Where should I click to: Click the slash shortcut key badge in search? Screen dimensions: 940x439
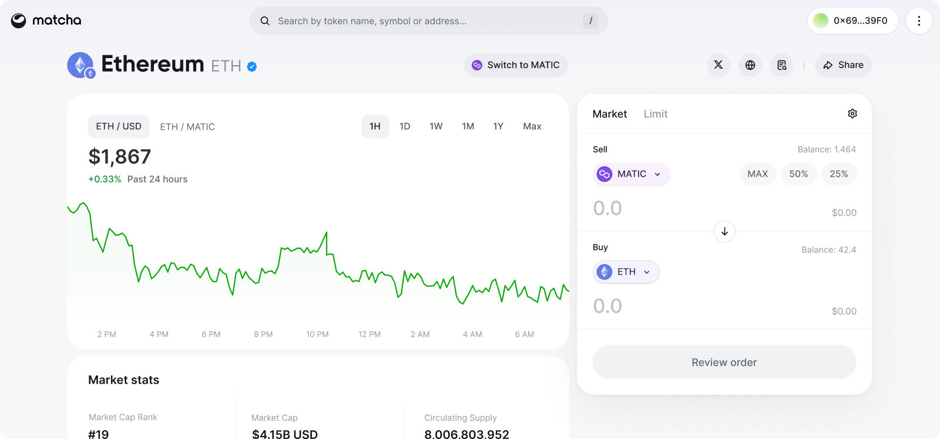click(x=590, y=21)
